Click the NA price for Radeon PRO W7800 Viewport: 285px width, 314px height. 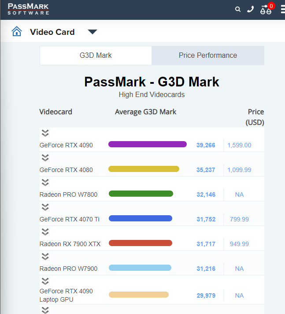[x=239, y=194]
